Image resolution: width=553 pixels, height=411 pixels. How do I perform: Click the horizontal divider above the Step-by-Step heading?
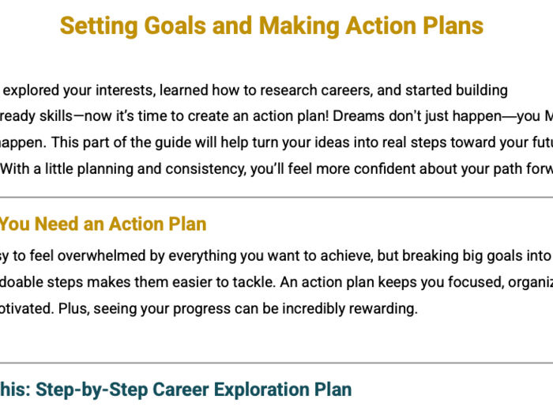tap(276, 363)
